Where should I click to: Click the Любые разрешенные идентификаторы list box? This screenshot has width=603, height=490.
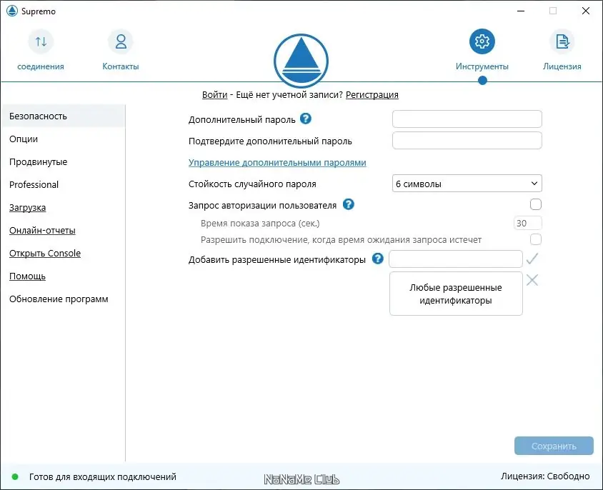pos(456,294)
